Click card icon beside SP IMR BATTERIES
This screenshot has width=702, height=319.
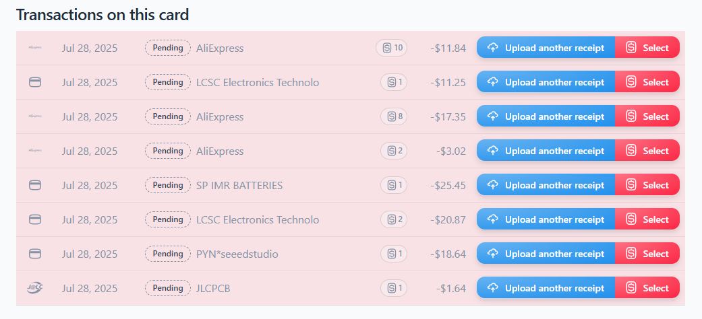(x=35, y=185)
